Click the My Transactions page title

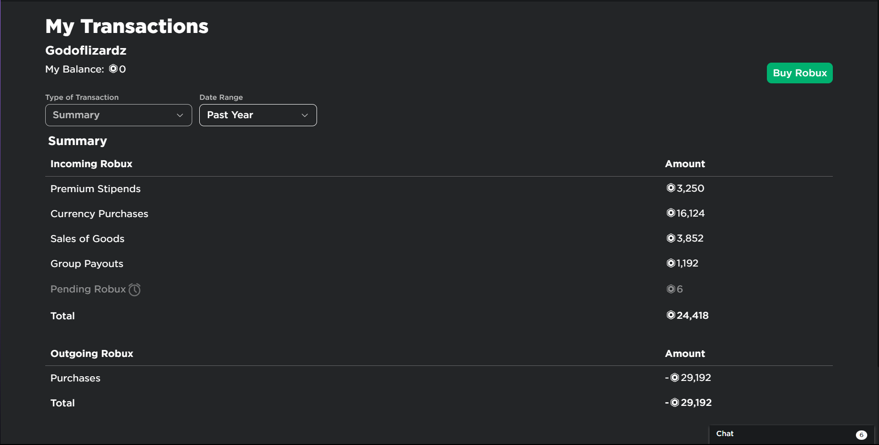point(126,26)
